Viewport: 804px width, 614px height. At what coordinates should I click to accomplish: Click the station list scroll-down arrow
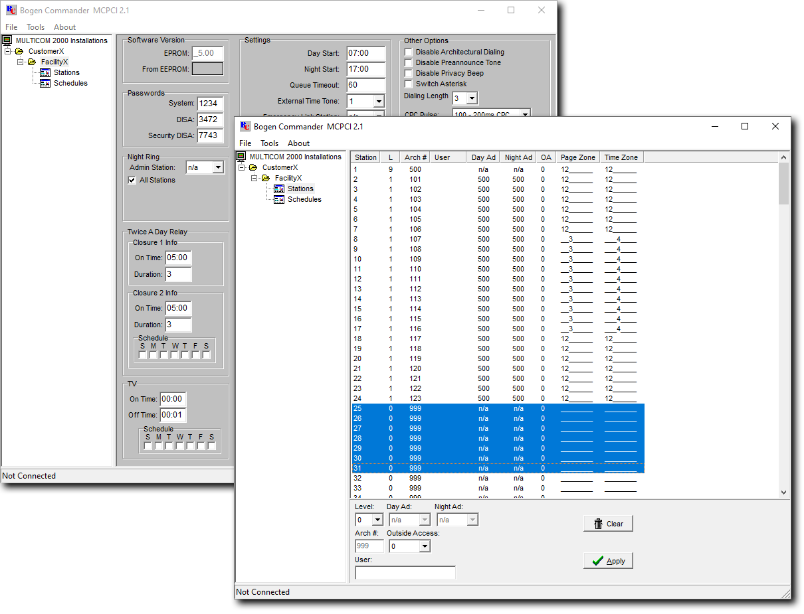783,493
